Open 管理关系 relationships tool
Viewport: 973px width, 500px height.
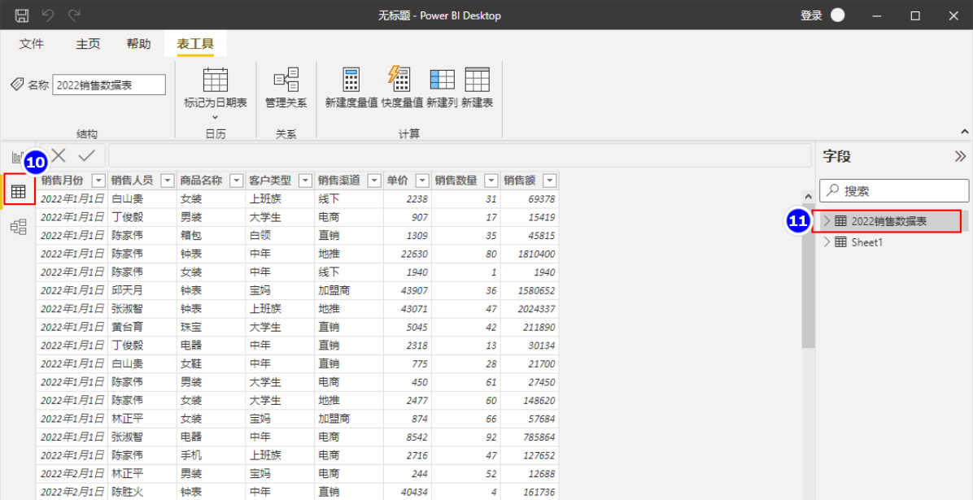286,87
